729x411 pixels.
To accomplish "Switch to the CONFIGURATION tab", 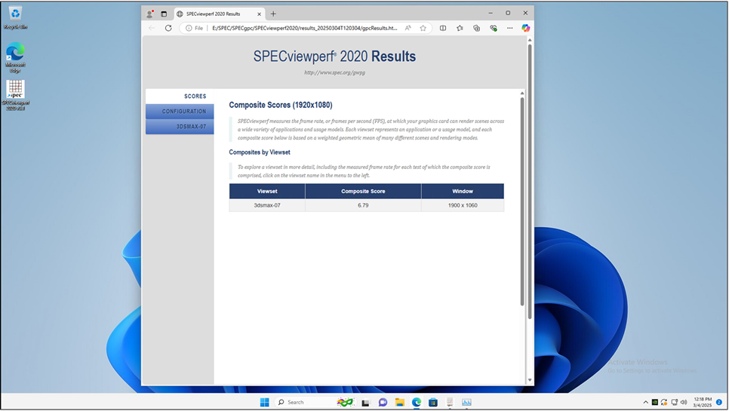I will (x=180, y=112).
